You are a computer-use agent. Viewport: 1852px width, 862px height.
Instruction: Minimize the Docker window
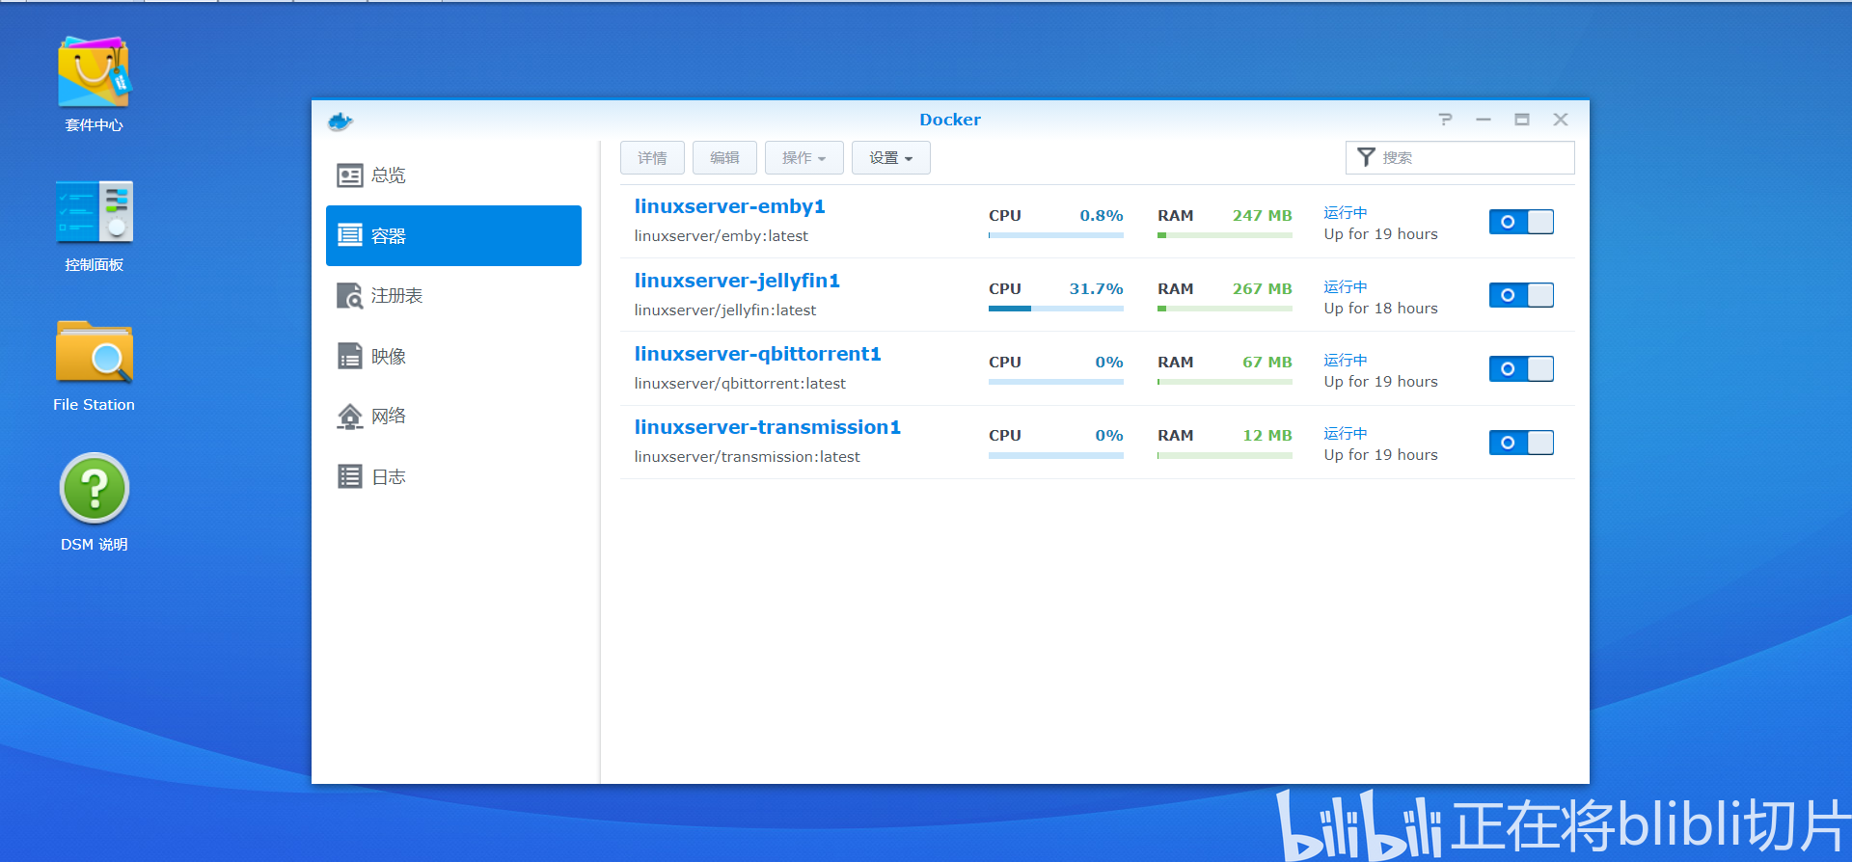[1484, 120]
